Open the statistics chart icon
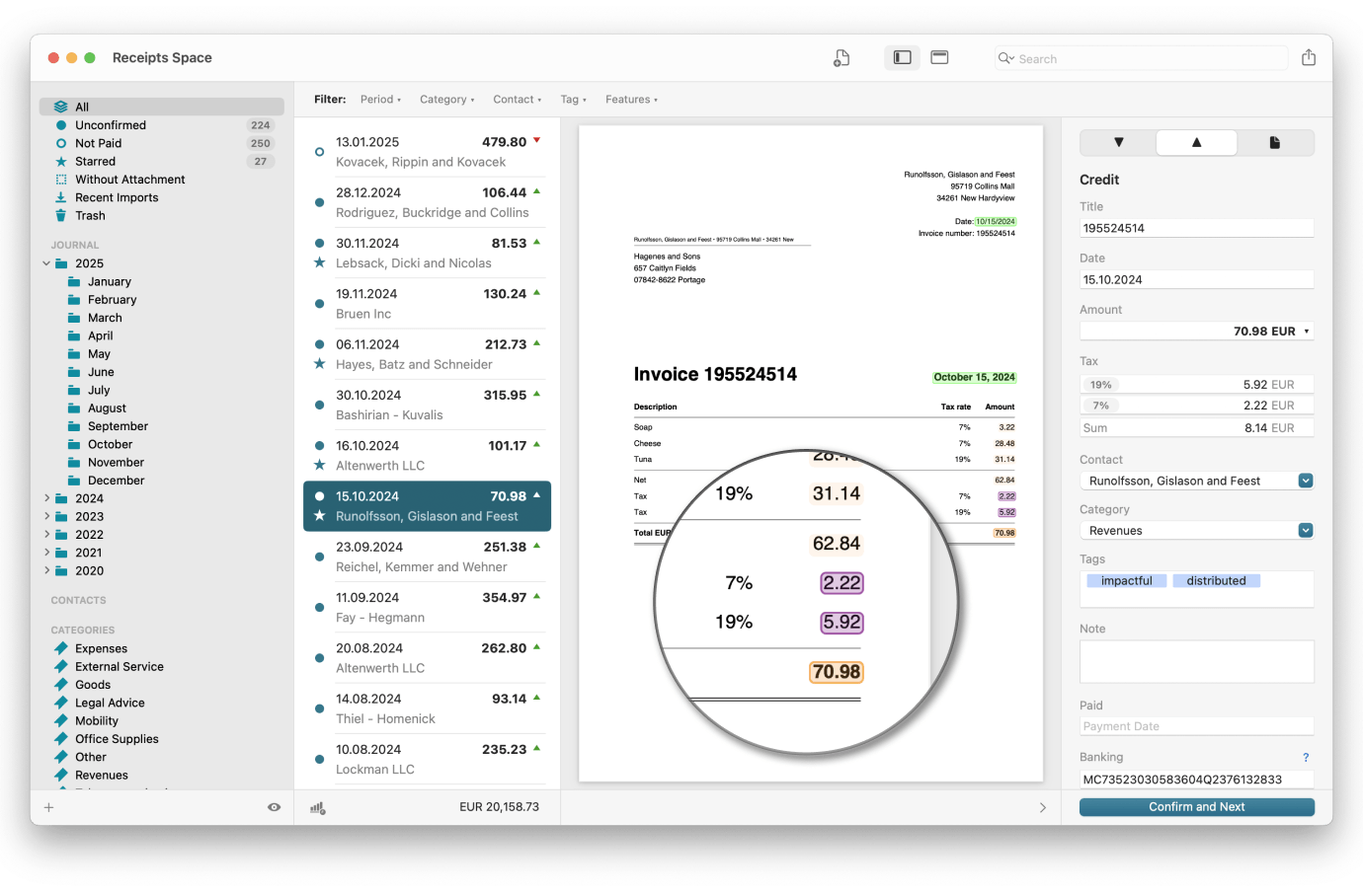 pyautogui.click(x=318, y=807)
